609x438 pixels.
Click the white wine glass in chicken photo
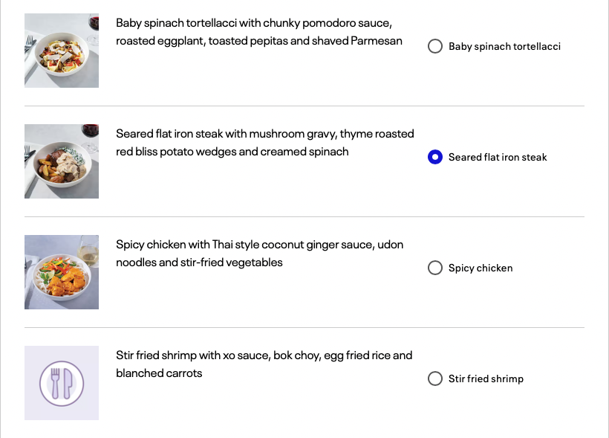click(x=89, y=251)
